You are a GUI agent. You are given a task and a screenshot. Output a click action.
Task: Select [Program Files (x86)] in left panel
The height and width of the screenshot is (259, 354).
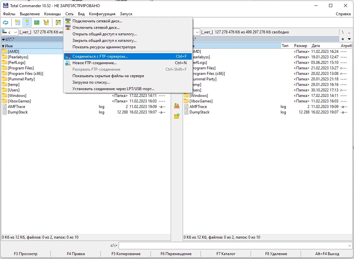point(25,74)
